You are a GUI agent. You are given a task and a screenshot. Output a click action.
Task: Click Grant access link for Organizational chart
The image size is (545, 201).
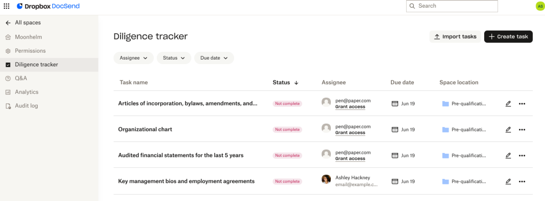350,133
